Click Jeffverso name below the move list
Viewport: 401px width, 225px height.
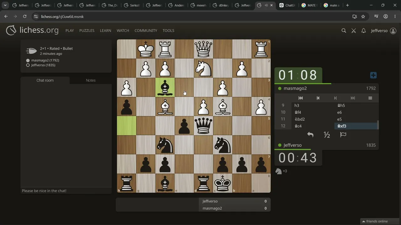click(x=293, y=145)
